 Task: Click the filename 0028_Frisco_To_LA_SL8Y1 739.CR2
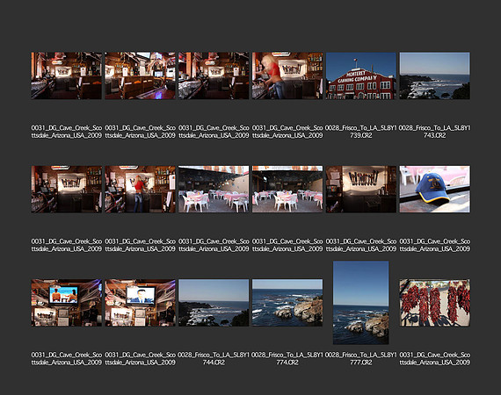click(360, 132)
